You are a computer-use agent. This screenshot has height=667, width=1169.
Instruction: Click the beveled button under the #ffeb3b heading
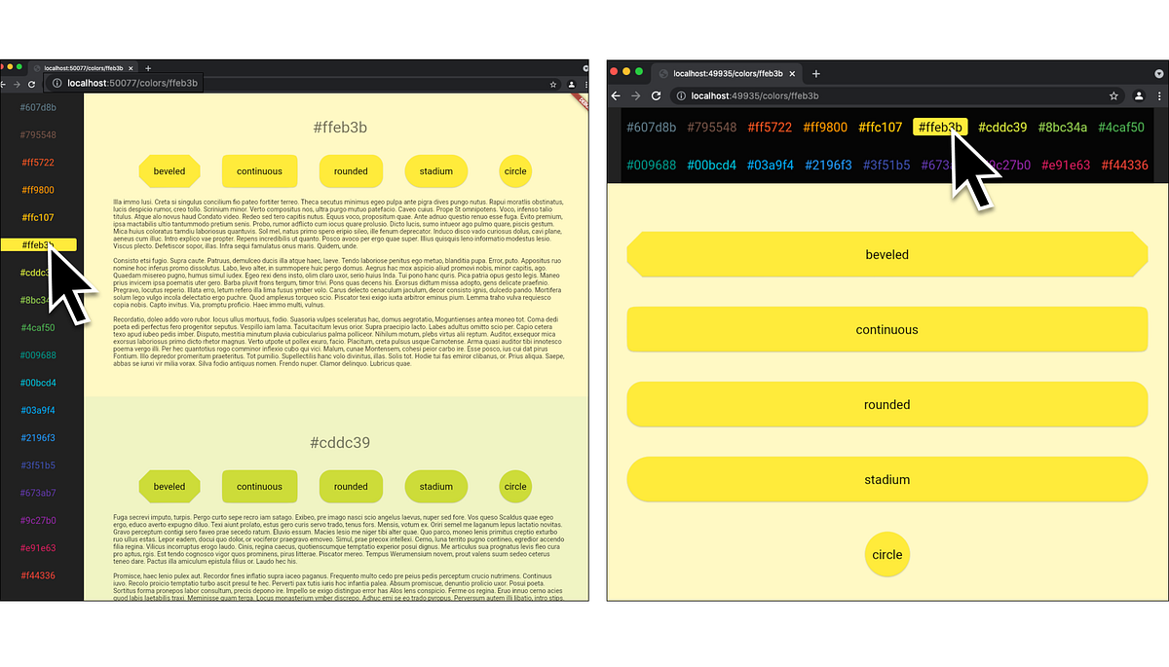170,170
